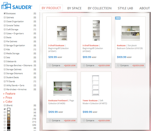Select the black color swatch
The width and height of the screenshot is (151, 131).
[9, 128]
